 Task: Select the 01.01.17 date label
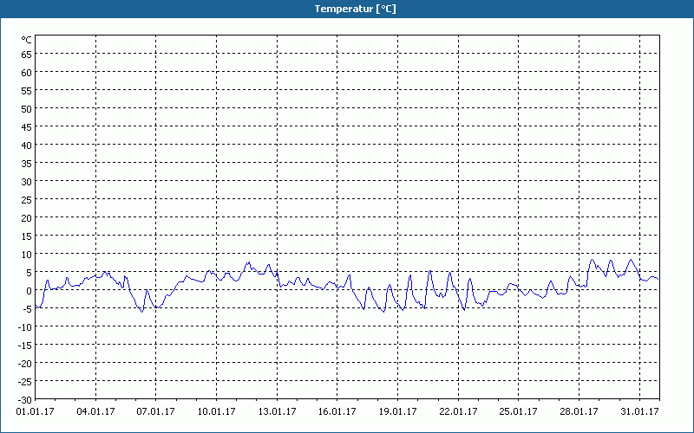[x=36, y=412]
